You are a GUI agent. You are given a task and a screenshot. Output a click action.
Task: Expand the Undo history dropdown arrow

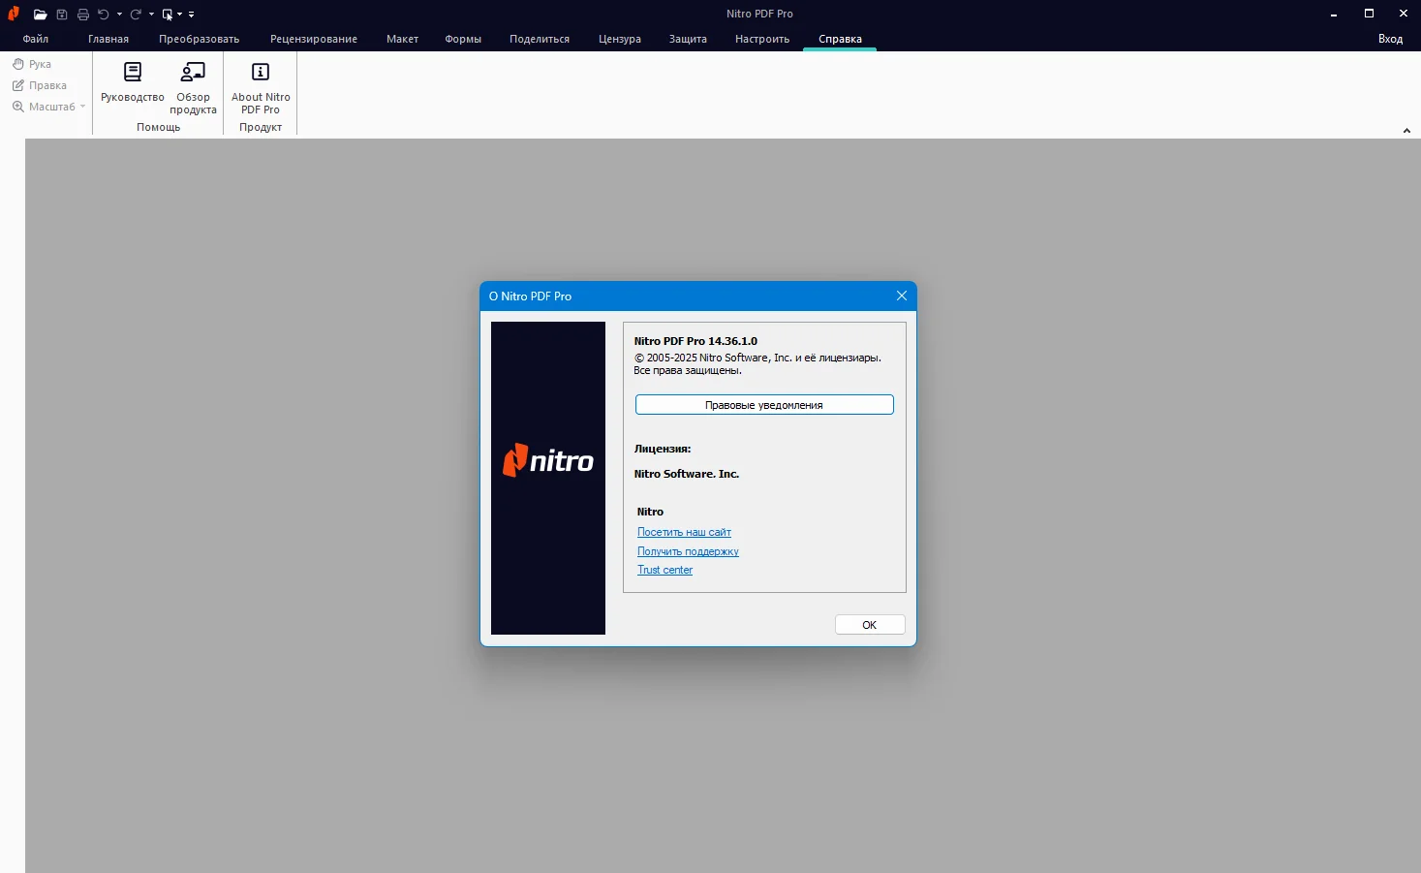119,15
